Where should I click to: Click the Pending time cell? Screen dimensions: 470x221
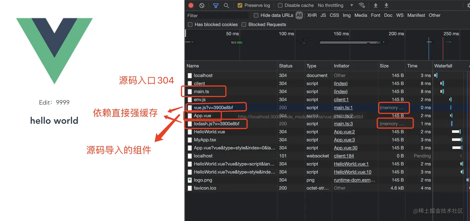coord(422,156)
